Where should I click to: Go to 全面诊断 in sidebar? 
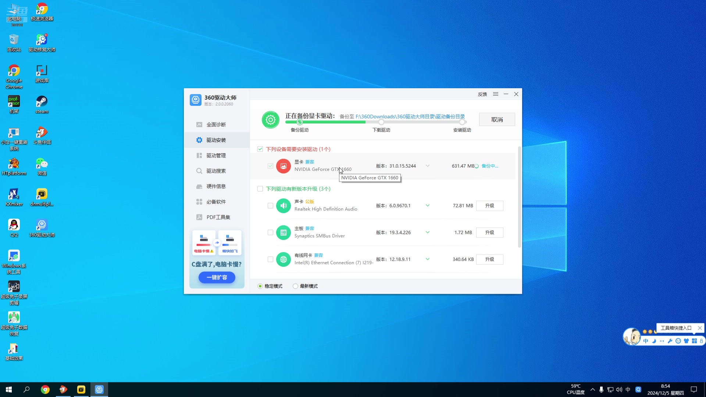tap(217, 125)
